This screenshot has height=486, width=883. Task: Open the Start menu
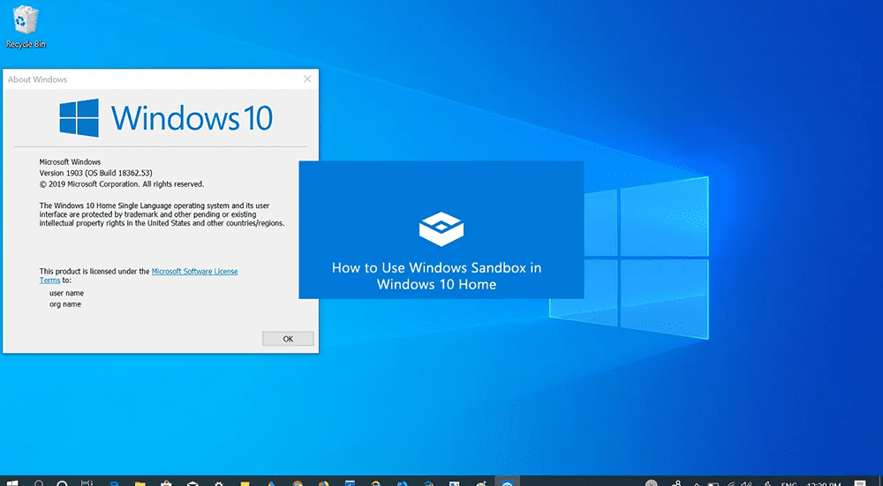13,482
